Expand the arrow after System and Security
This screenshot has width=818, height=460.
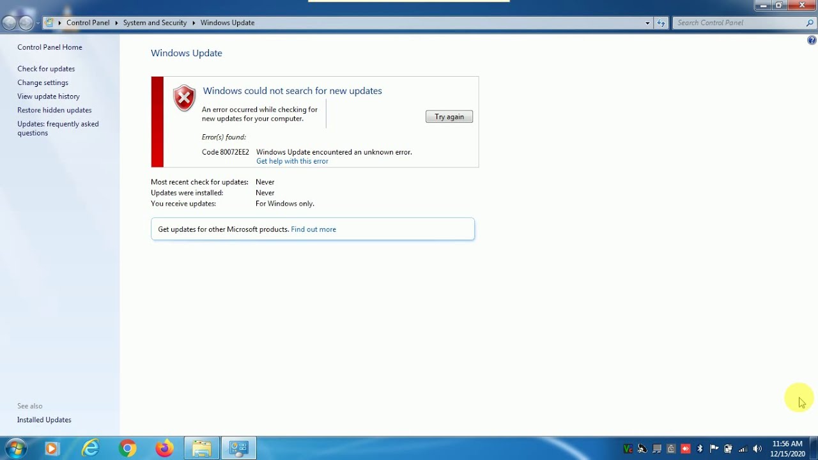coord(194,23)
